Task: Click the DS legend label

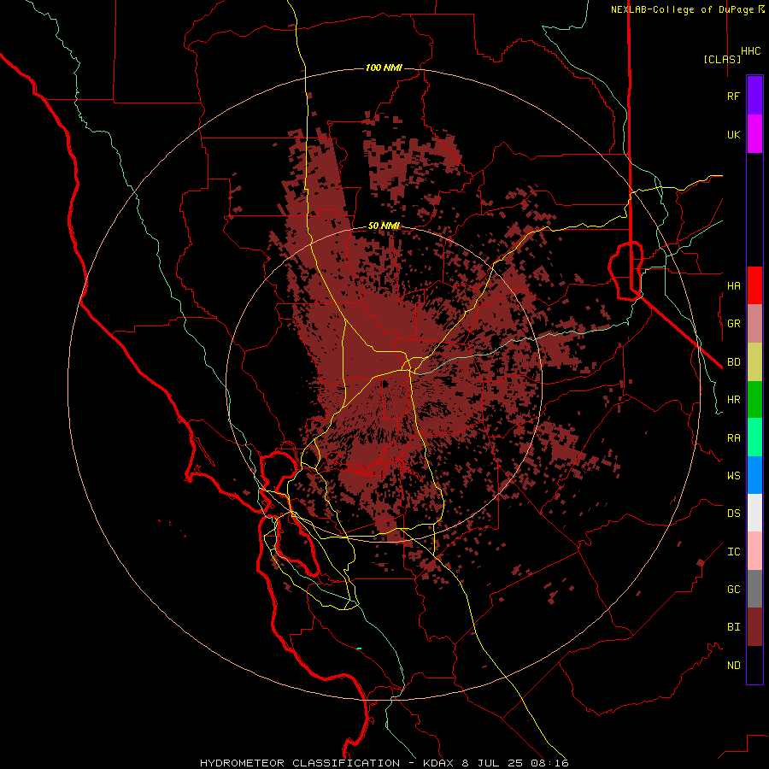Action: tap(733, 514)
